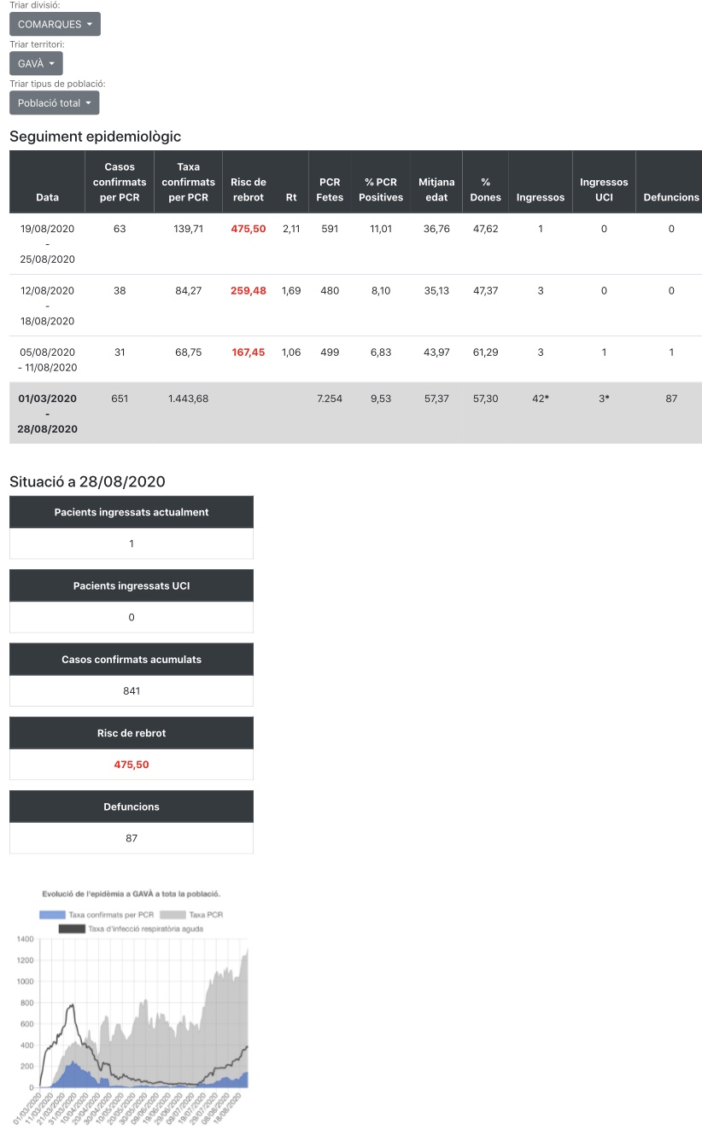The height and width of the screenshot is (1147, 702).
Task: Open the COMARQUES division dropdown
Action: click(x=55, y=24)
